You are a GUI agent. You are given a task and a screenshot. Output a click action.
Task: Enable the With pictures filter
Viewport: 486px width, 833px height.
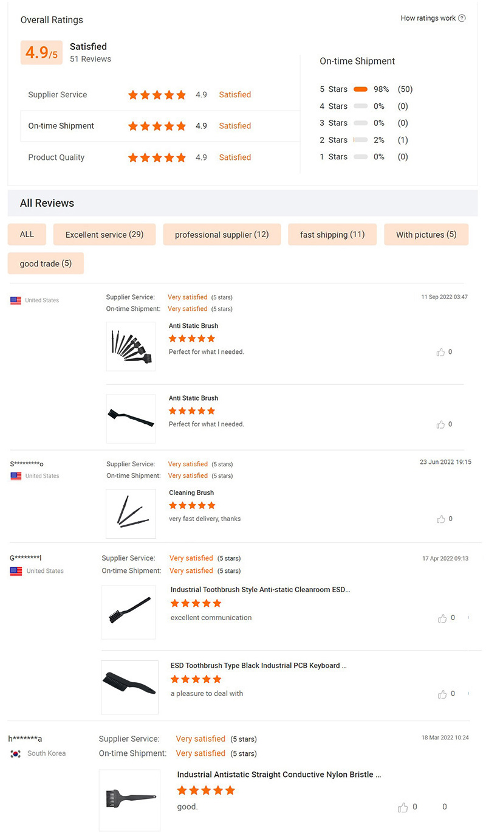coord(426,234)
